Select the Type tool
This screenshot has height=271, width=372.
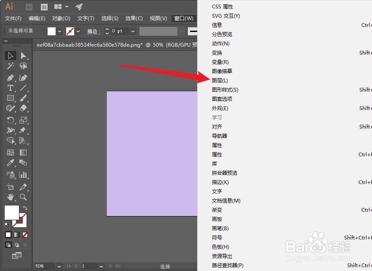11,88
